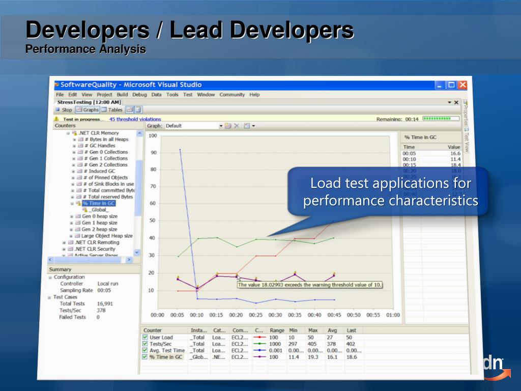Click the # Induced GC counter icon

[80, 171]
